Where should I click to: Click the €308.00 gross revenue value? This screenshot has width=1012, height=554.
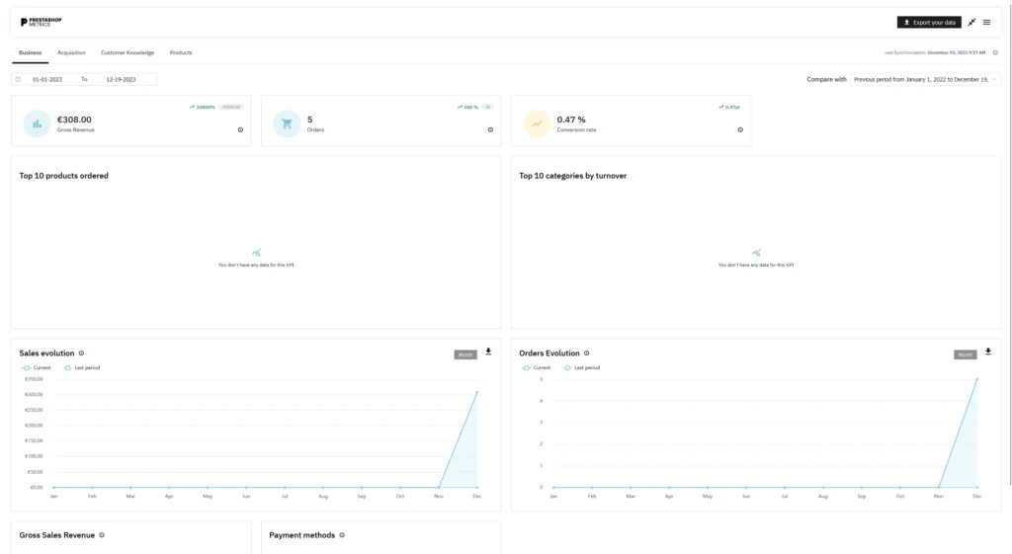coord(74,119)
